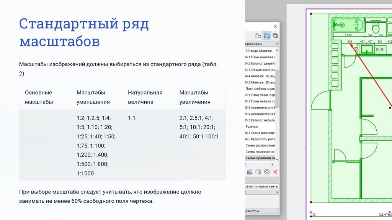Close the navigator panel
The width and height of the screenshot is (392, 220).
pos(275,26)
